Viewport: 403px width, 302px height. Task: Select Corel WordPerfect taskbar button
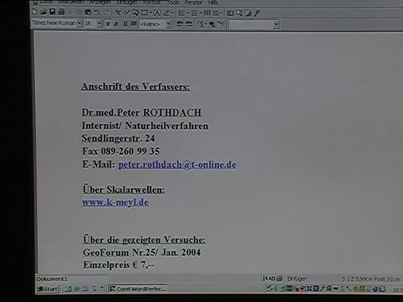pyautogui.click(x=138, y=289)
